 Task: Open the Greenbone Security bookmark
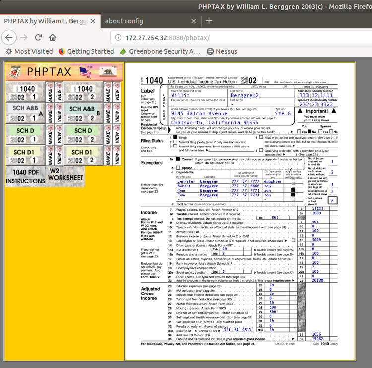click(160, 51)
